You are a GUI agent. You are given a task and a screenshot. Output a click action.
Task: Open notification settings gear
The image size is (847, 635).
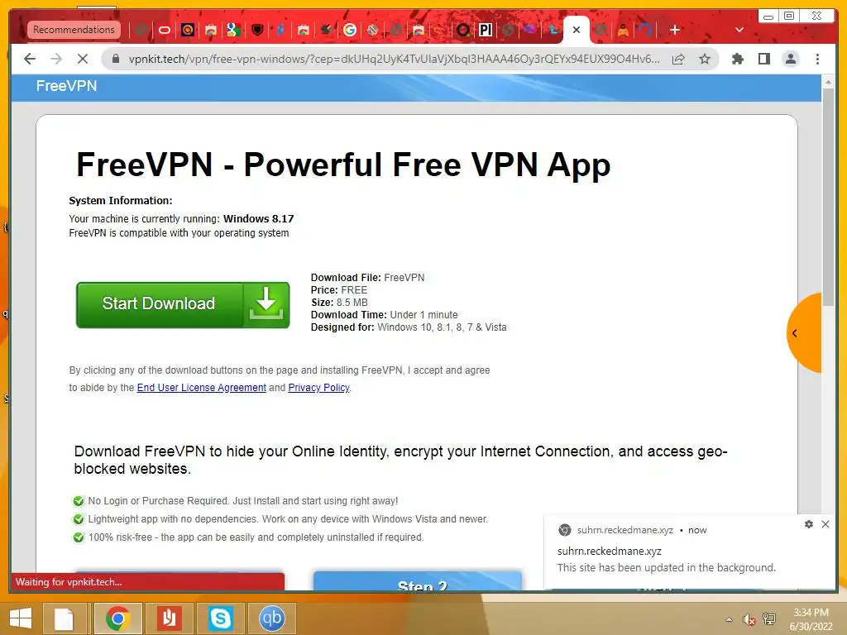[809, 524]
